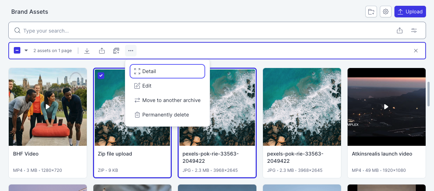434x191 pixels.
Task: Click the add-to-collection images icon
Action: 116,51
